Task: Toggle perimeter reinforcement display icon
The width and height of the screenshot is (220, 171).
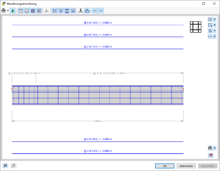Action: click(x=33, y=11)
